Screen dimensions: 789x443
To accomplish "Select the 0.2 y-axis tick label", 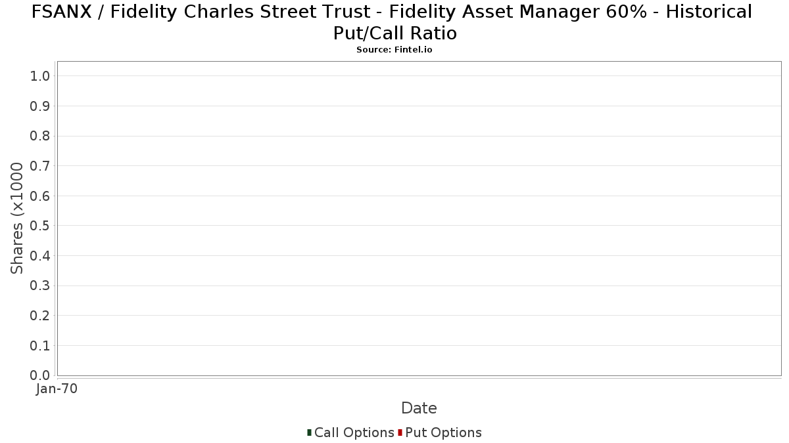I will (x=40, y=316).
